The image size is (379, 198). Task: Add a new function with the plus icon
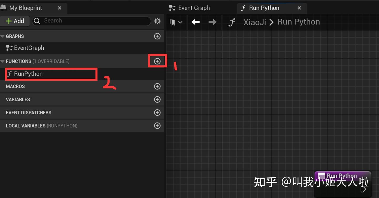(157, 61)
